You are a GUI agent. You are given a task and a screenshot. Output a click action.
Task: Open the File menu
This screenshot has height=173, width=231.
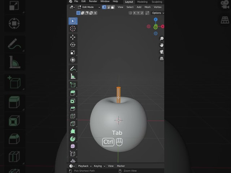point(76,1)
